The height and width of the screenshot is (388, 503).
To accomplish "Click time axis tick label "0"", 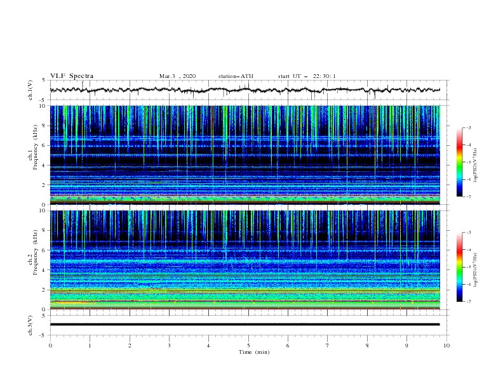I will coord(50,346).
